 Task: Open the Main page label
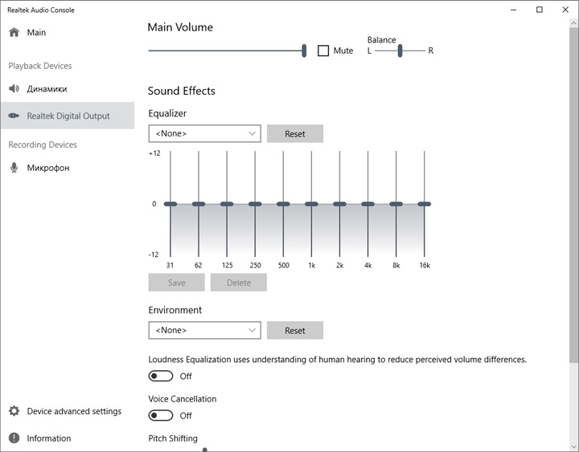36,33
